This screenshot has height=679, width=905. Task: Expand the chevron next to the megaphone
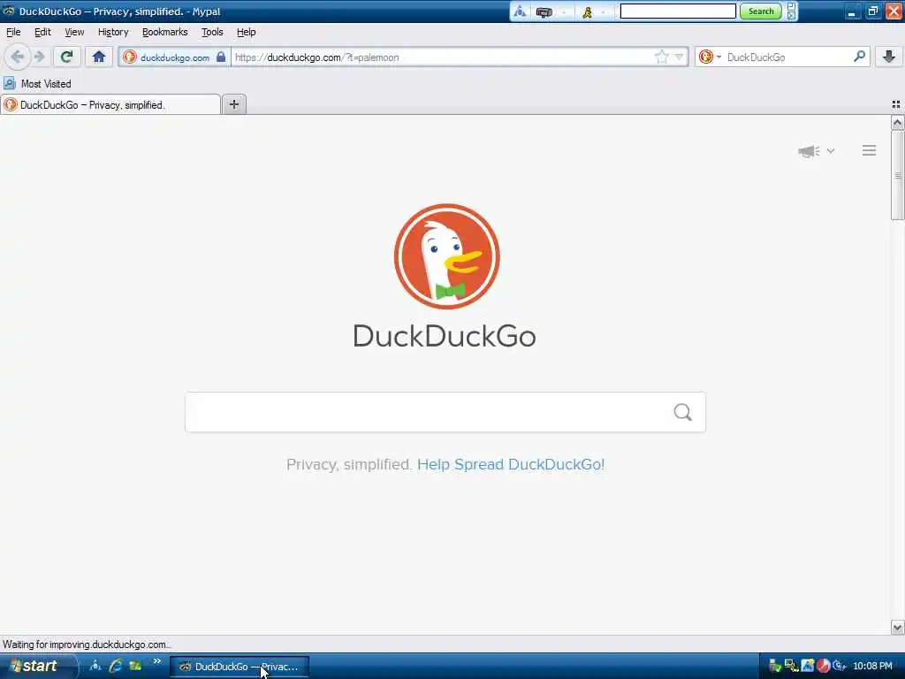tap(831, 150)
